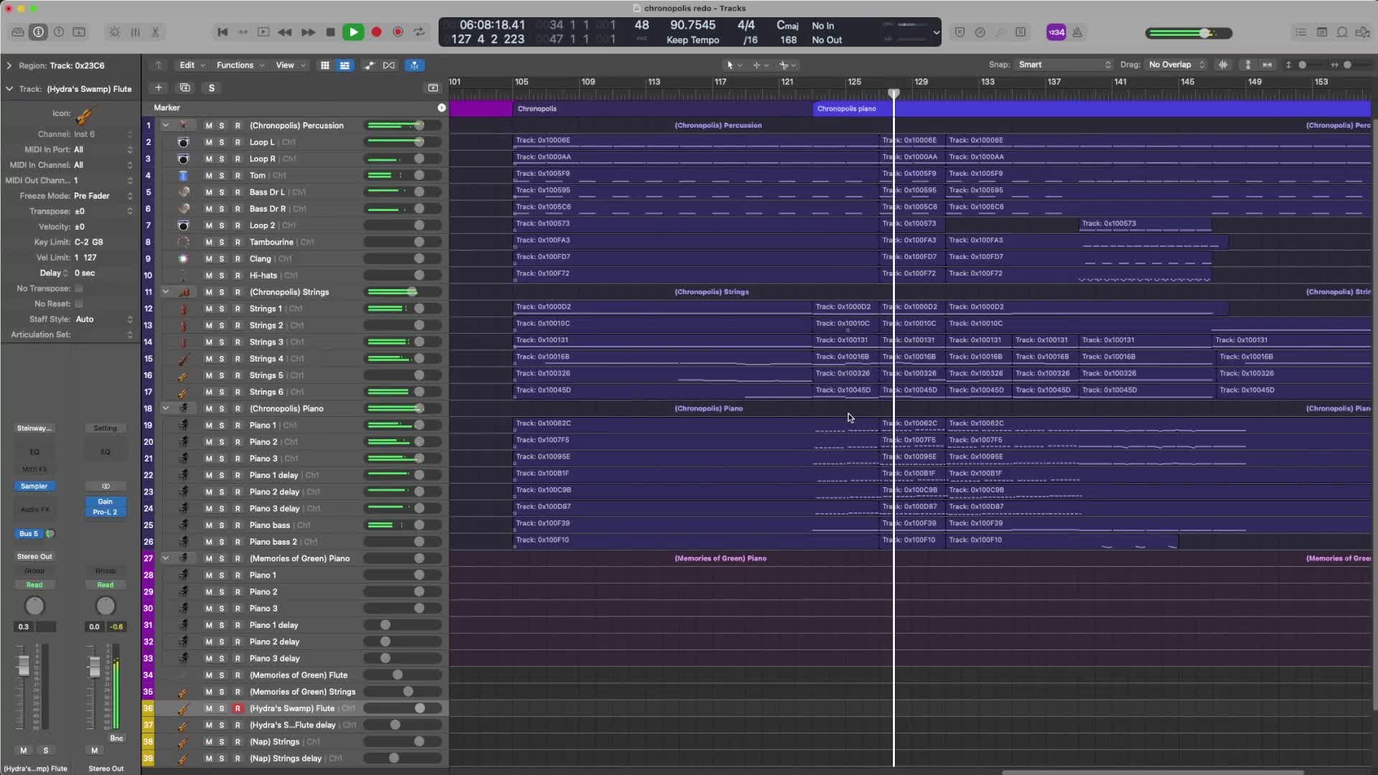This screenshot has height=775, width=1378.
Task: Click the red Record button
Action: click(x=376, y=32)
